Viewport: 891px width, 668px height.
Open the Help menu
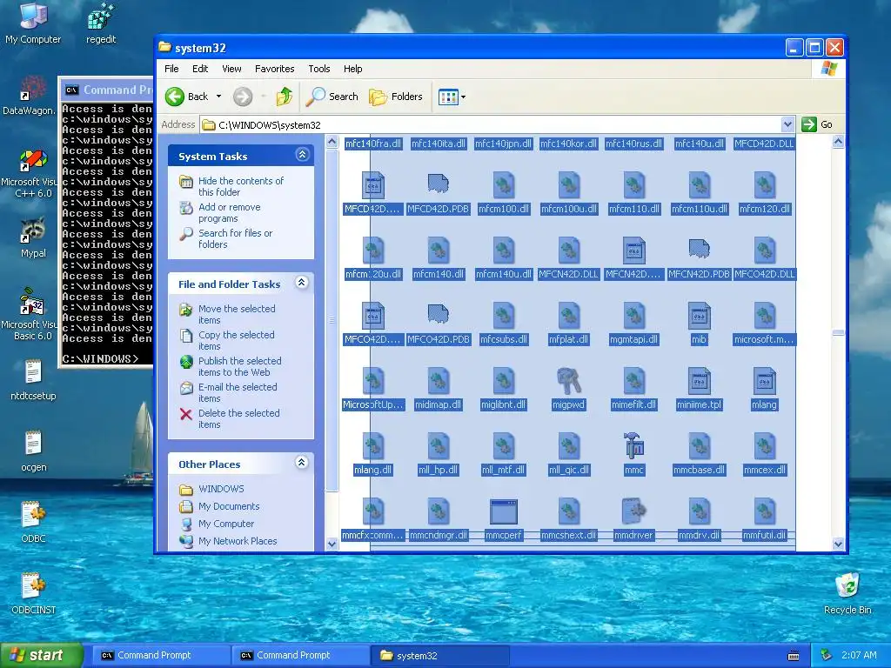click(352, 69)
